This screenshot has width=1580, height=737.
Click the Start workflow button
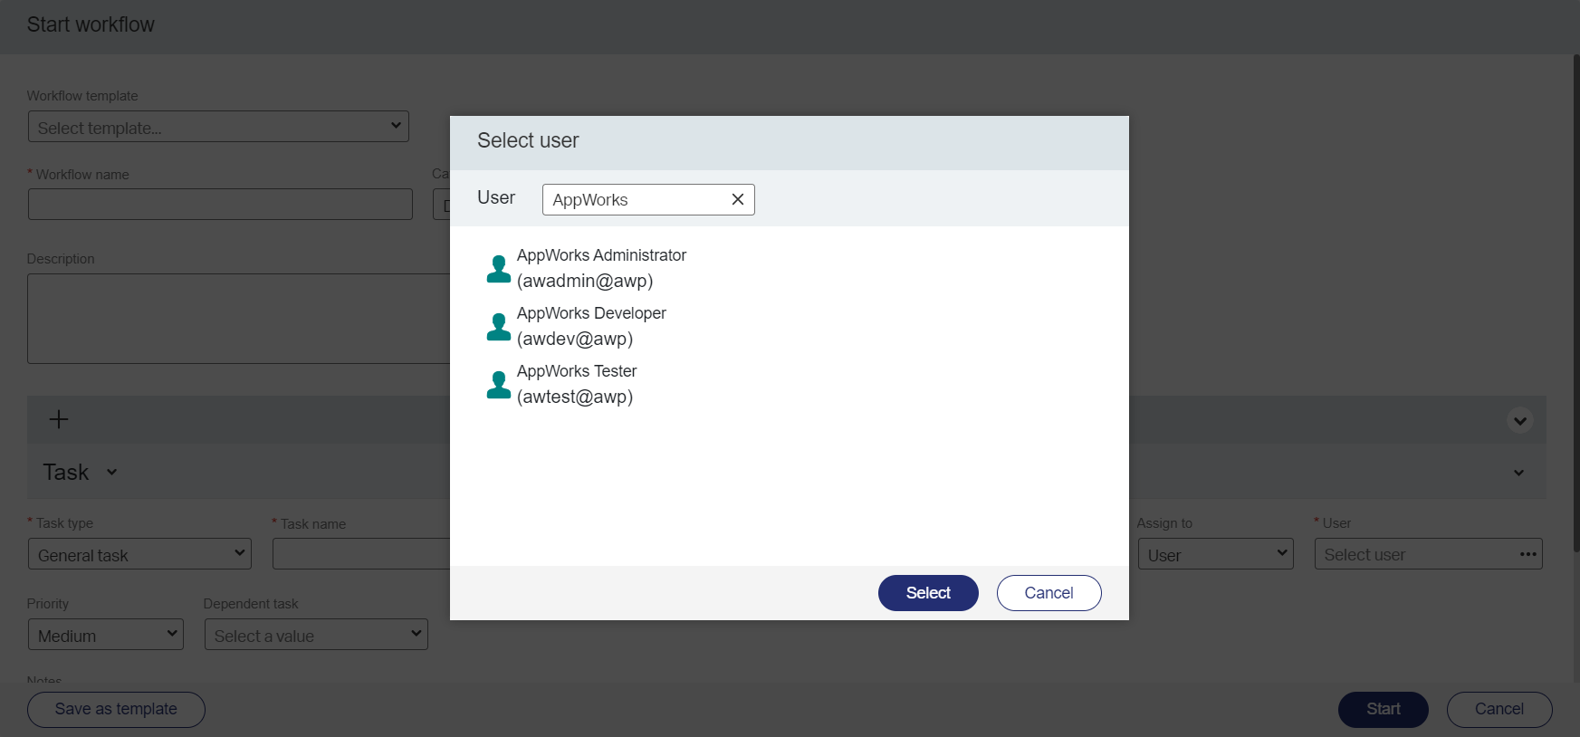(1383, 710)
